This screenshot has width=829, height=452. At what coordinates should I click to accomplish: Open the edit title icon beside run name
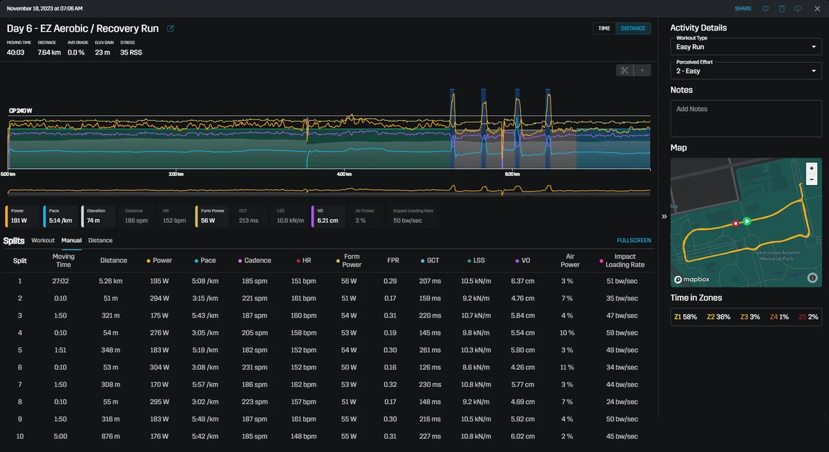coord(171,29)
